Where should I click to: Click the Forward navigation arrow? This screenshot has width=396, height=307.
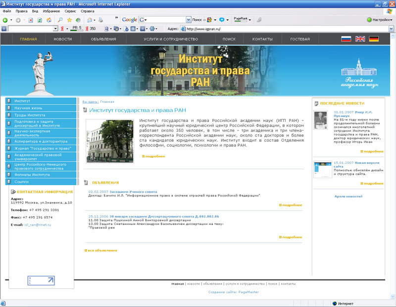coord(18,20)
